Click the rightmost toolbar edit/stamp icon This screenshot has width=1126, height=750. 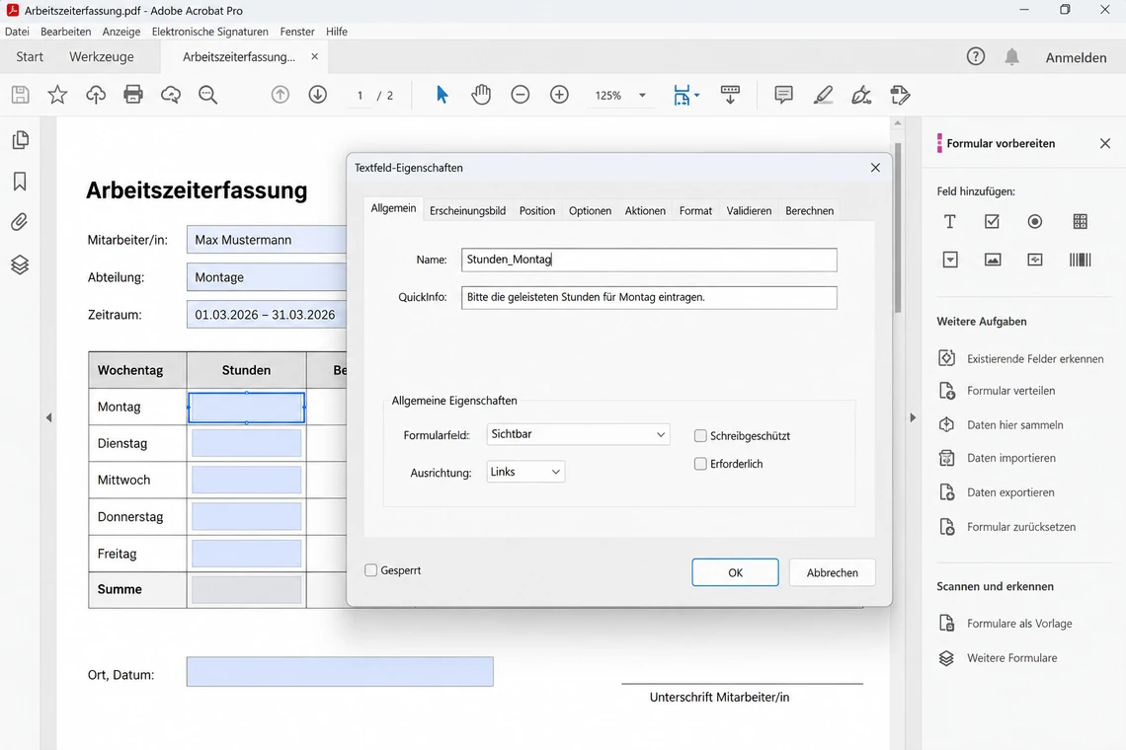[x=900, y=95]
